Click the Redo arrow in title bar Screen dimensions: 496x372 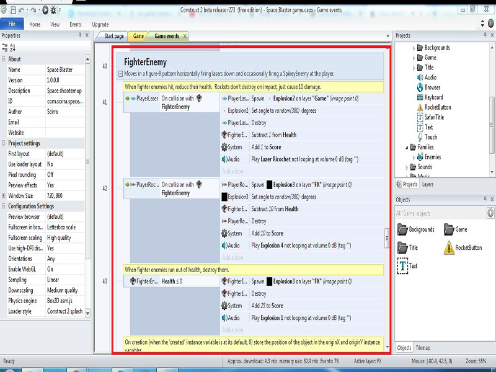tap(33, 10)
